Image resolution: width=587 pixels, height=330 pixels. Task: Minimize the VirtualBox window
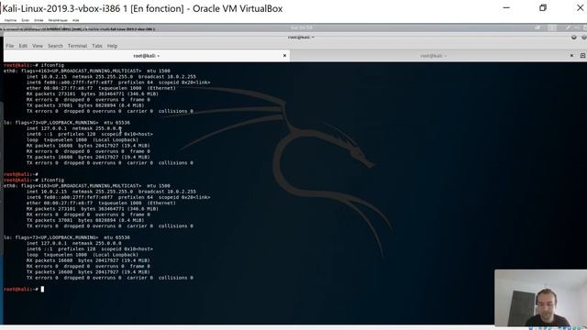(x=506, y=8)
